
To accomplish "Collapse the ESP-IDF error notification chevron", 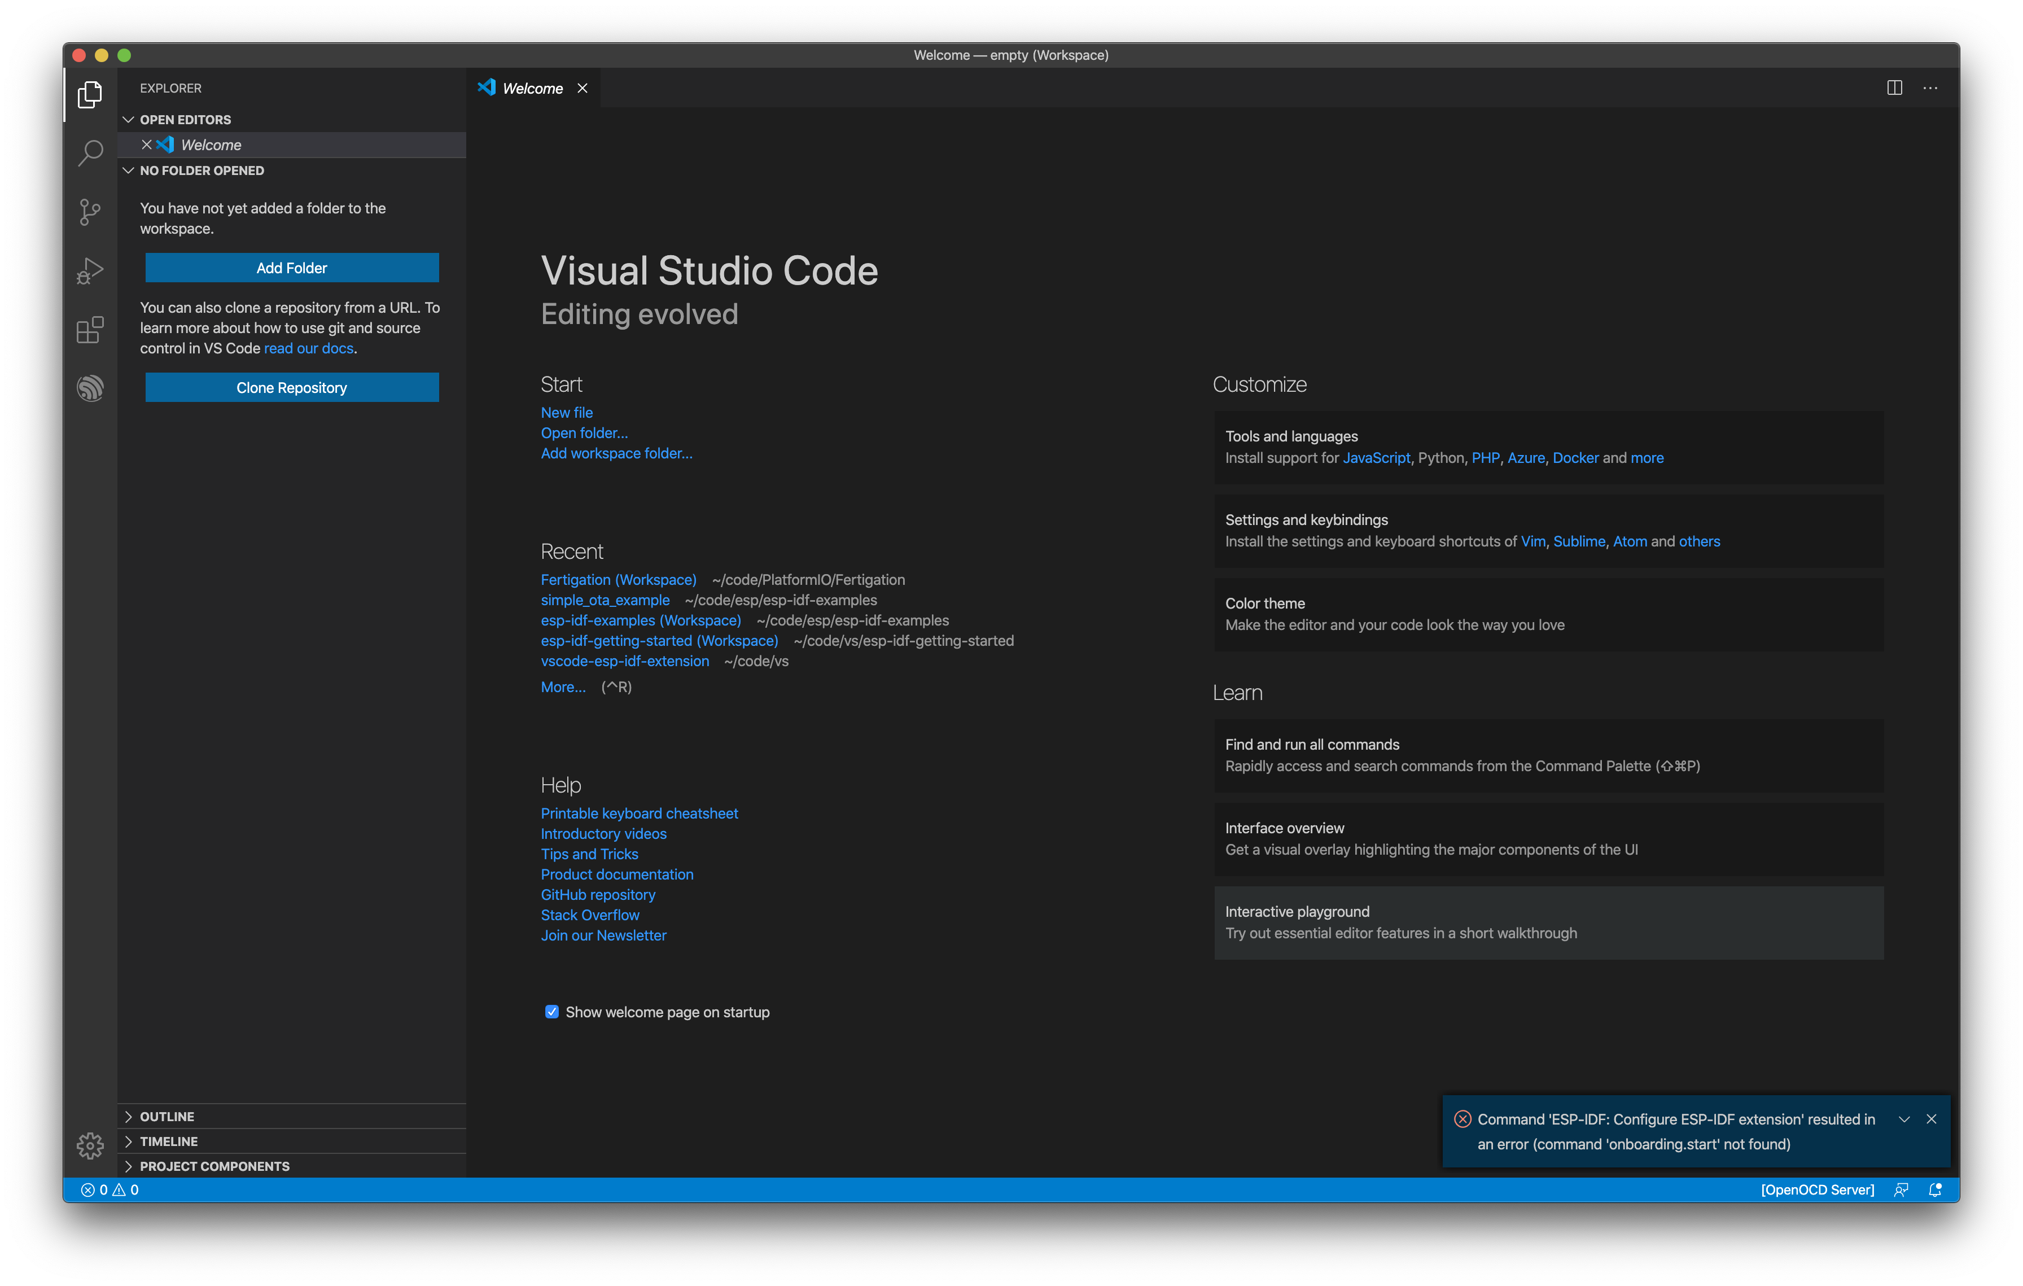I will coord(1904,1119).
